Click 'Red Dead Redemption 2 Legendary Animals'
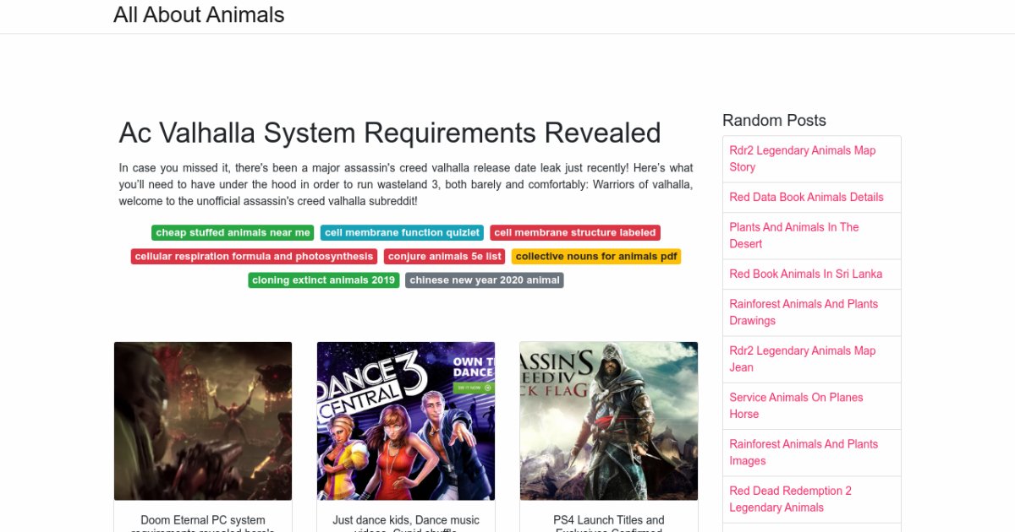Viewport: 1015px width, 532px height. [x=790, y=499]
